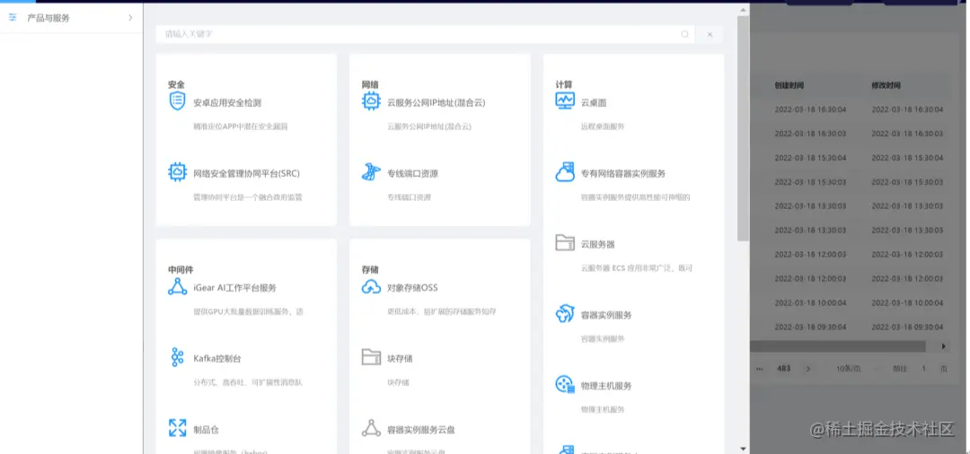Open the 云服务器 service link

pyautogui.click(x=597, y=245)
